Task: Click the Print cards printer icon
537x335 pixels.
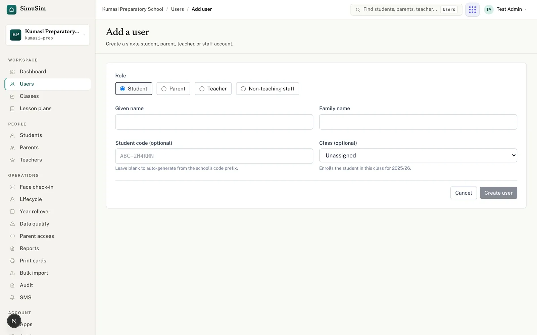Action: [x=12, y=261]
